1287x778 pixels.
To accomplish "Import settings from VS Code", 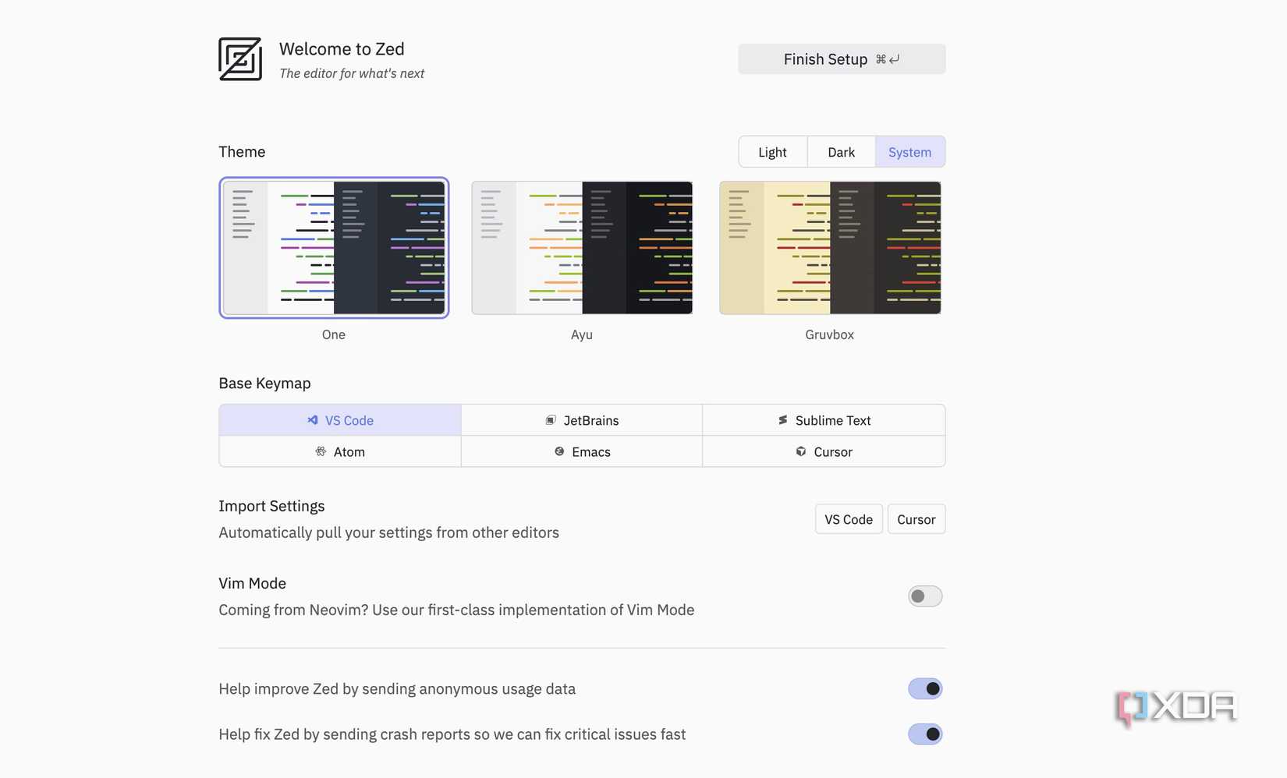I will [848, 518].
